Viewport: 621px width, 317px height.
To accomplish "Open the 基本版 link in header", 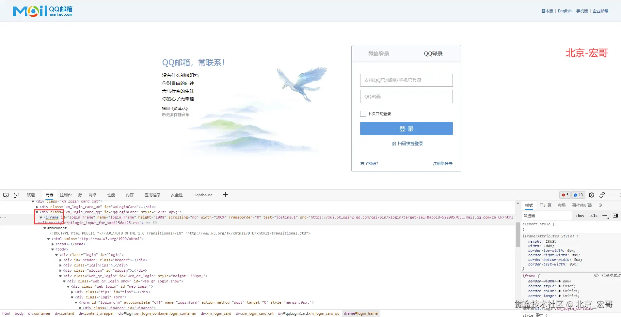I will 547,11.
